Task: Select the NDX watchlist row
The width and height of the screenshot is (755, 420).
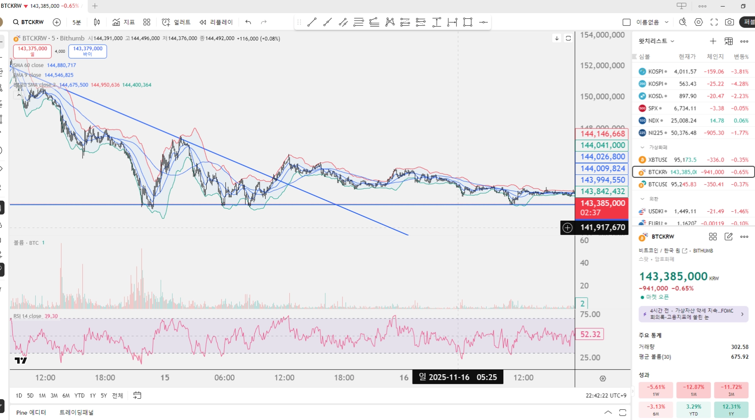Action: pyautogui.click(x=694, y=121)
